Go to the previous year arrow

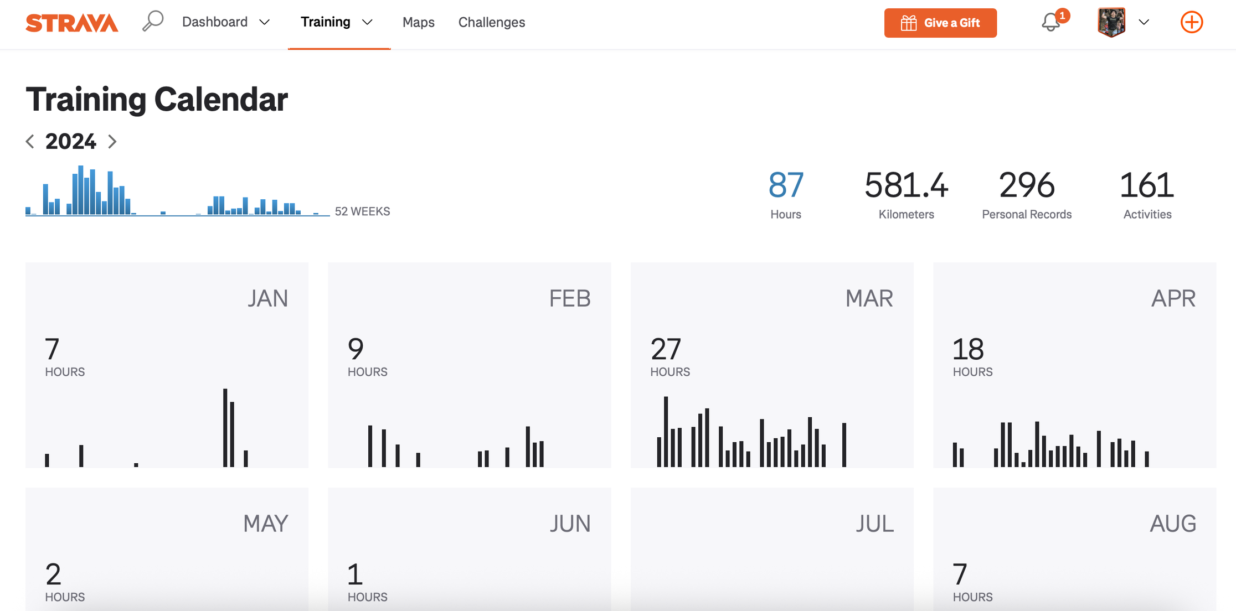(x=30, y=142)
